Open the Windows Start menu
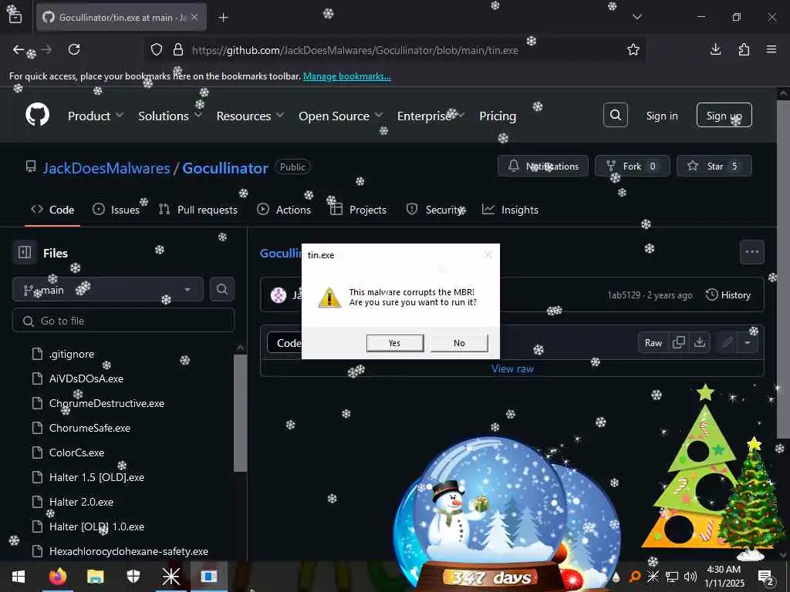Screen dimensions: 790x592 pos(19,577)
